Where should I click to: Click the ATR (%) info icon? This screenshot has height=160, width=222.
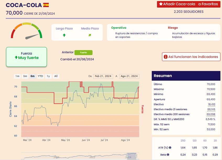(x=170, y=147)
